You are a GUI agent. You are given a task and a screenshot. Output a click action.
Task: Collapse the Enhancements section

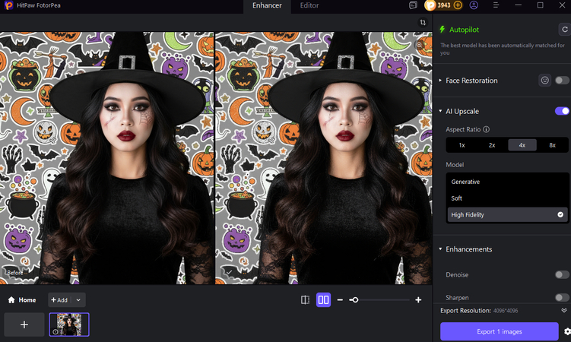click(440, 249)
